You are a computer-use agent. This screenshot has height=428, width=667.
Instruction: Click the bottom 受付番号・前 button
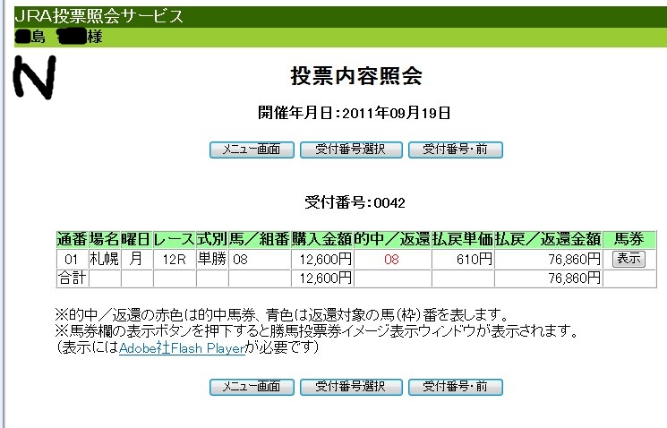[x=456, y=387]
